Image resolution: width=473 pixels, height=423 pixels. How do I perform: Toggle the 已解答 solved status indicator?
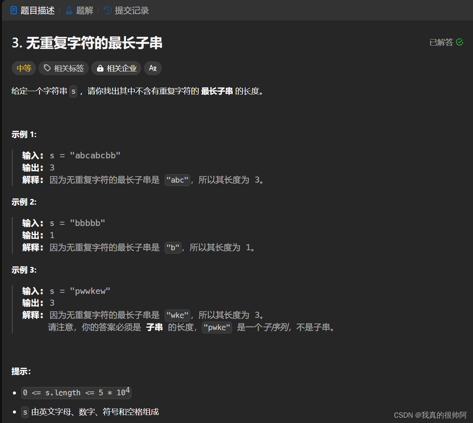click(x=446, y=43)
